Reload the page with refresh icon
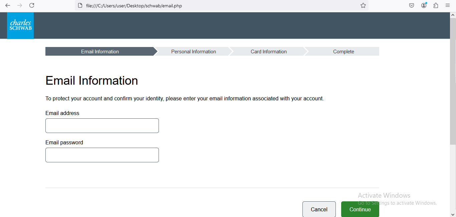Image resolution: width=456 pixels, height=217 pixels. [32, 5]
